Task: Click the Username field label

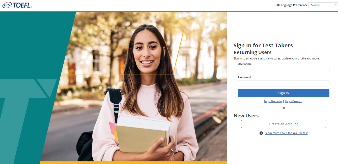Action: [x=245, y=64]
